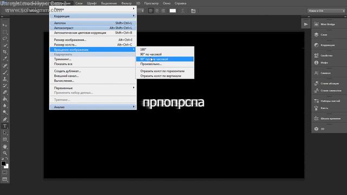This screenshot has height=195, width=347.
Task: Expand the Режим submenu
Action: click(x=93, y=9)
